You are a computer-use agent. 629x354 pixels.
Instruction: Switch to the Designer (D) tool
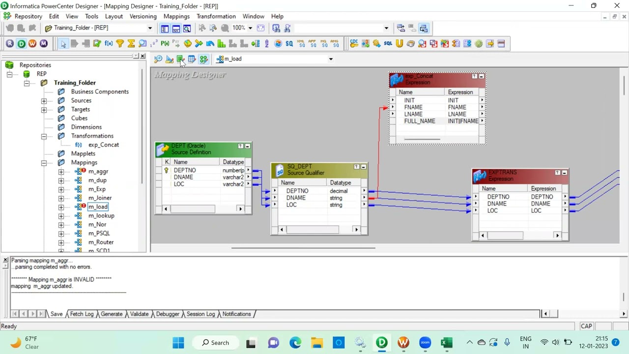[21, 44]
